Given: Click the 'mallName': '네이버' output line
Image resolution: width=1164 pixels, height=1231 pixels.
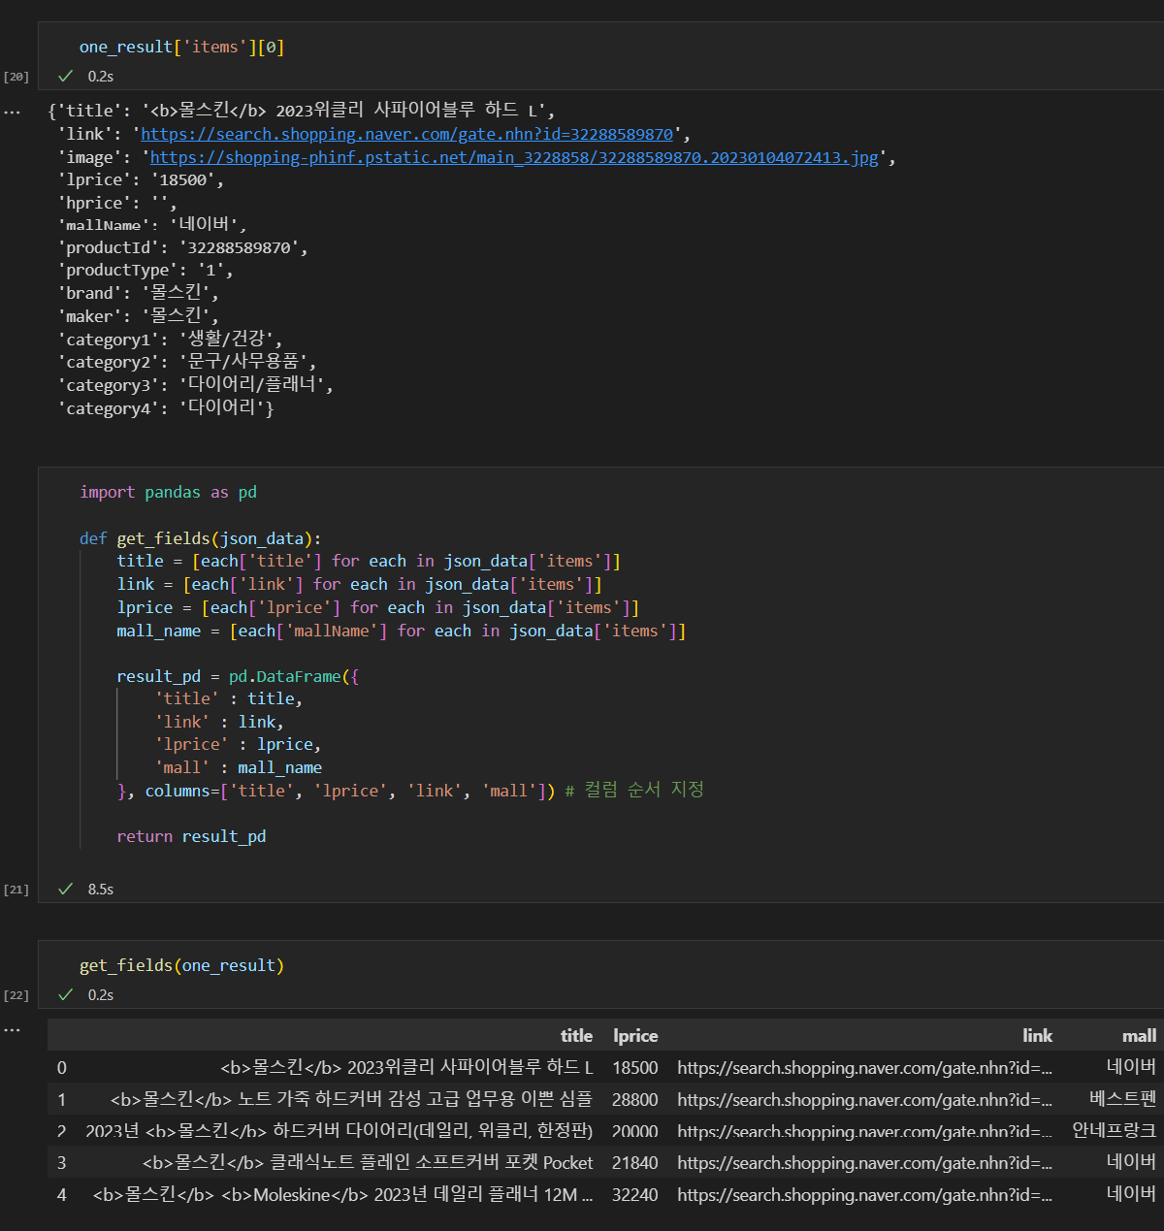Looking at the screenshot, I should (x=152, y=224).
